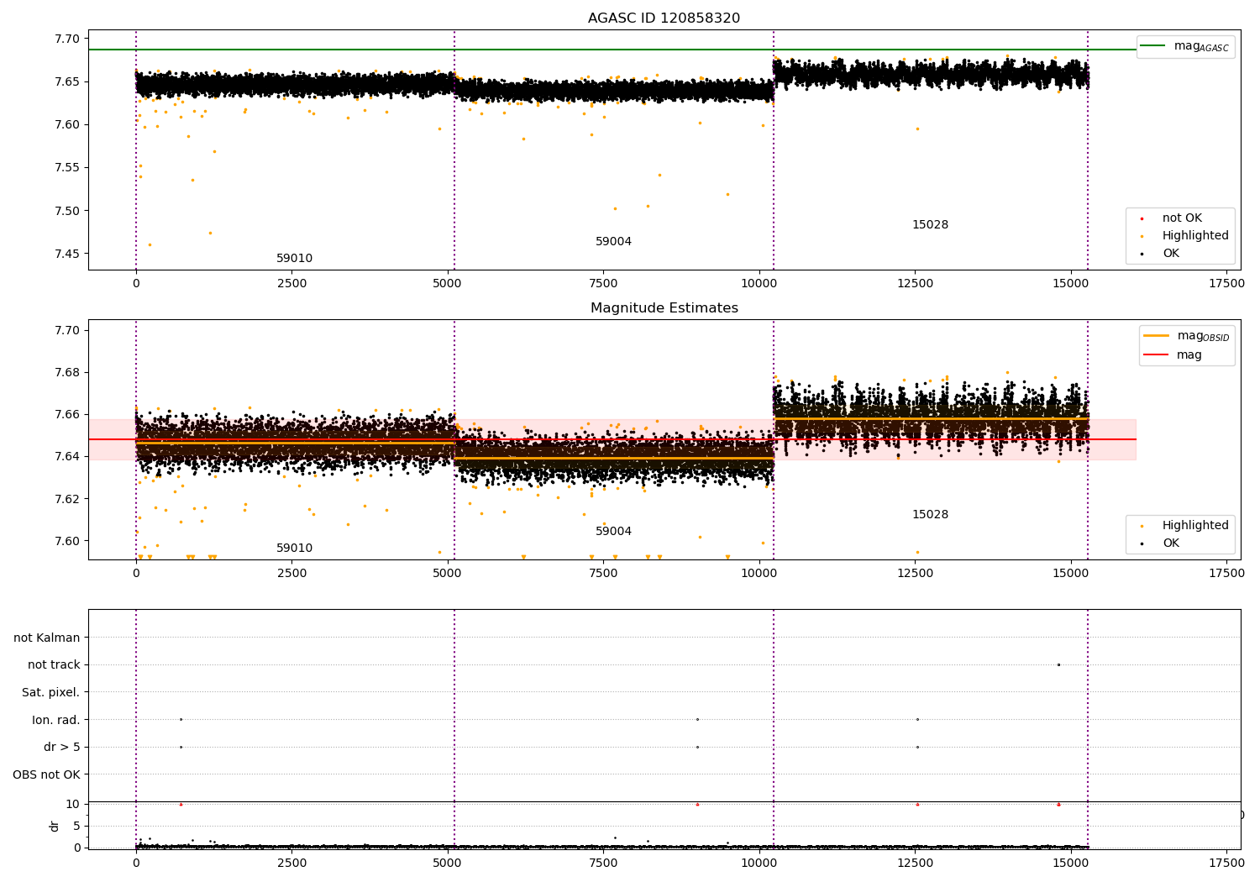Click the 7.45 tick label on top plot
This screenshot has height=882, width=1260.
(x=66, y=254)
